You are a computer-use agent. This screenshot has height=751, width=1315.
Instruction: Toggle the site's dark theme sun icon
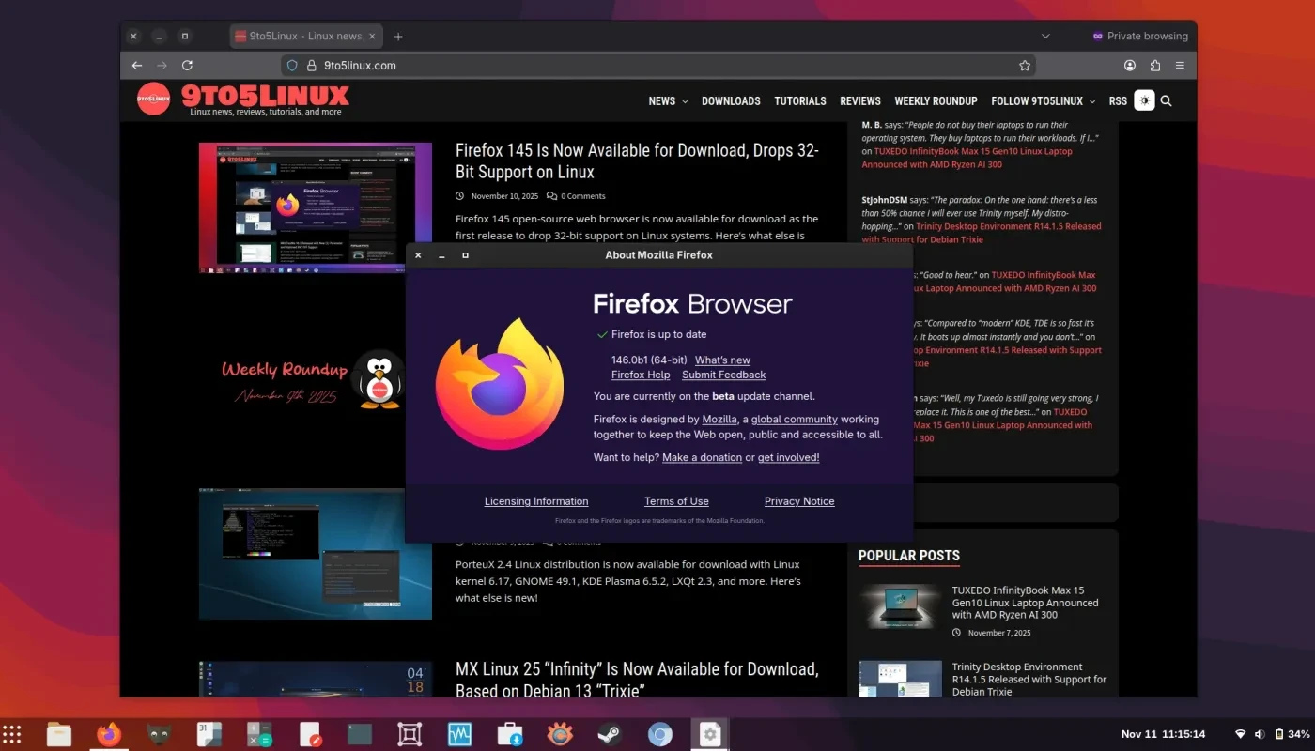[1144, 100]
